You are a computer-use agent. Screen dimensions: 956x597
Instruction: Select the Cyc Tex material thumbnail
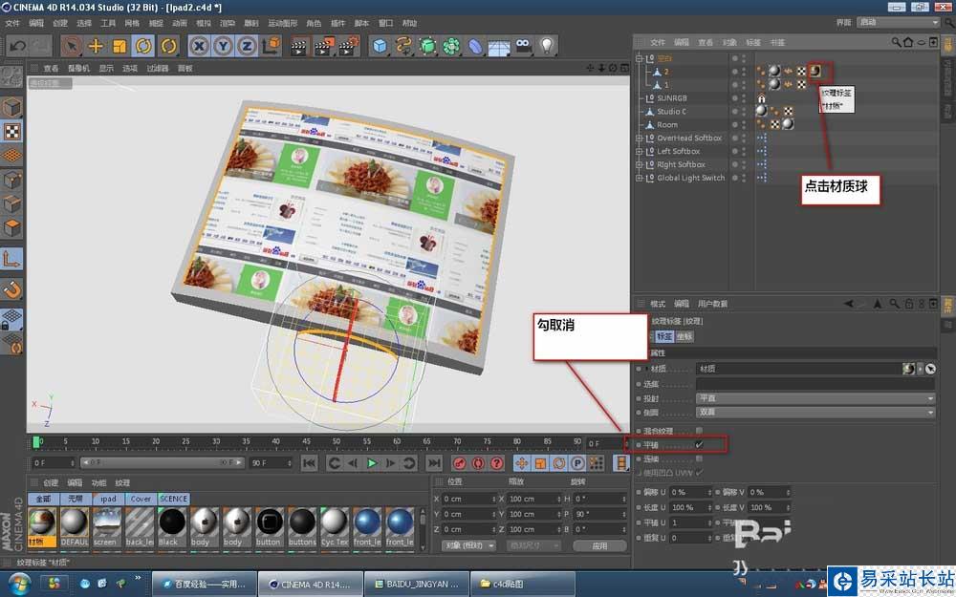pyautogui.click(x=334, y=527)
